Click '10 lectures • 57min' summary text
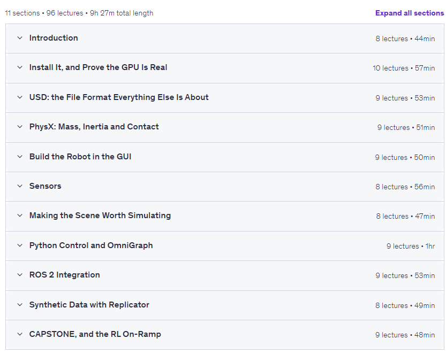Image resolution: width=446 pixels, height=354 pixels. [x=404, y=68]
